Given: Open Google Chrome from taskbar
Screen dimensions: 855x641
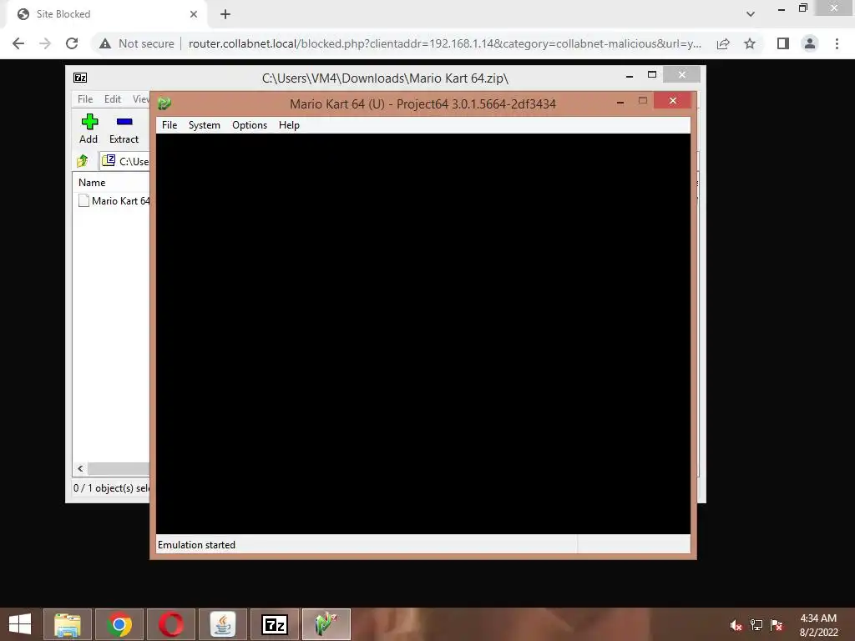Looking at the screenshot, I should coord(119,624).
